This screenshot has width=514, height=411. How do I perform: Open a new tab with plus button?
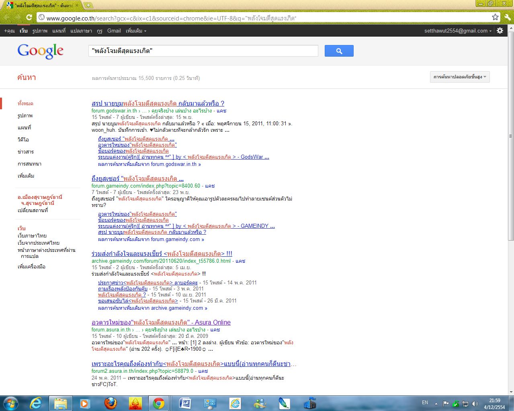point(88,5)
